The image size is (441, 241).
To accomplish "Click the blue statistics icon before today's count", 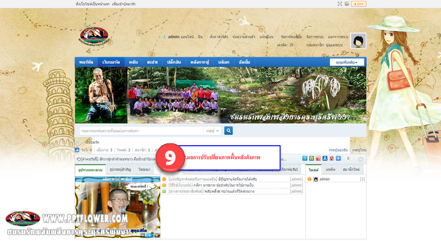I will [77, 150].
